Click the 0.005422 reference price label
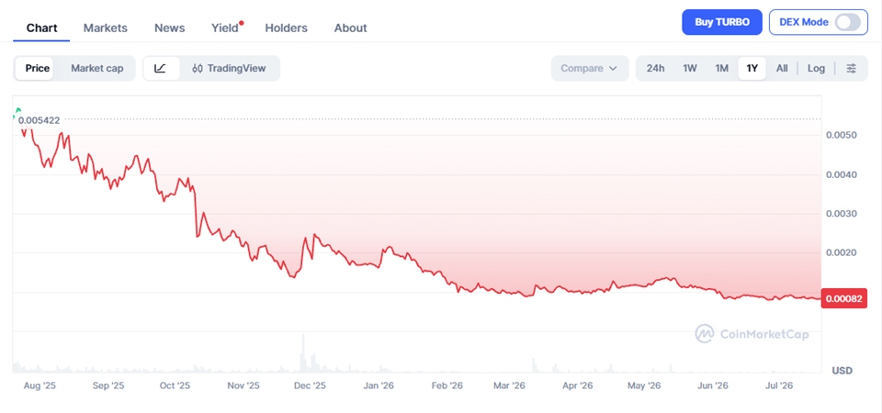Screen dimensions: 882x413 39,119
